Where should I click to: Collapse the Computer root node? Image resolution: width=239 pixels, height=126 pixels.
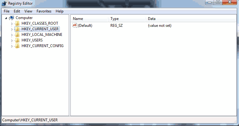coord(6,18)
